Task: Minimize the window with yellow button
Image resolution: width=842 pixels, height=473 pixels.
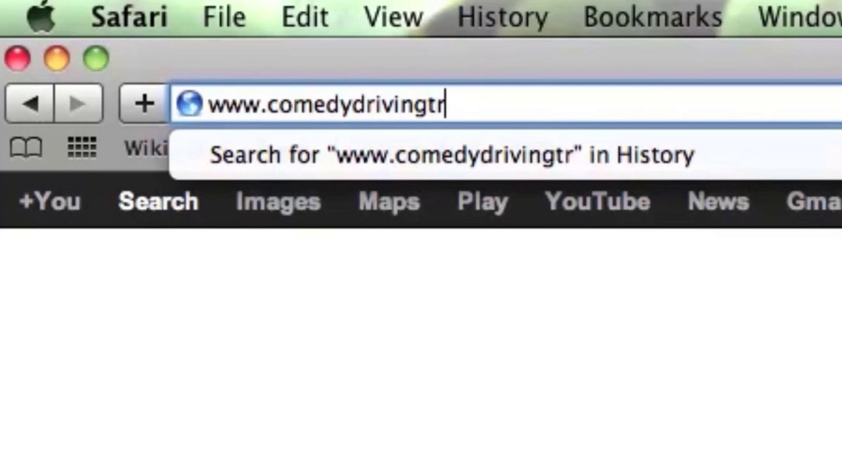Action: pyautogui.click(x=57, y=59)
